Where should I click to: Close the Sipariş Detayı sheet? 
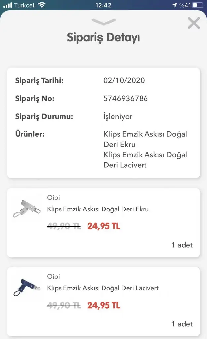pos(194,23)
